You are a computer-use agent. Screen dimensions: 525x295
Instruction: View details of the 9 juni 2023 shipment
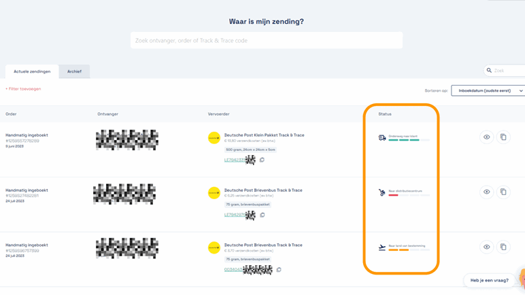[x=486, y=137]
